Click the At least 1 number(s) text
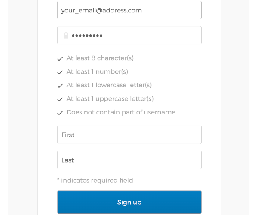This screenshot has height=215, width=258. point(97,72)
